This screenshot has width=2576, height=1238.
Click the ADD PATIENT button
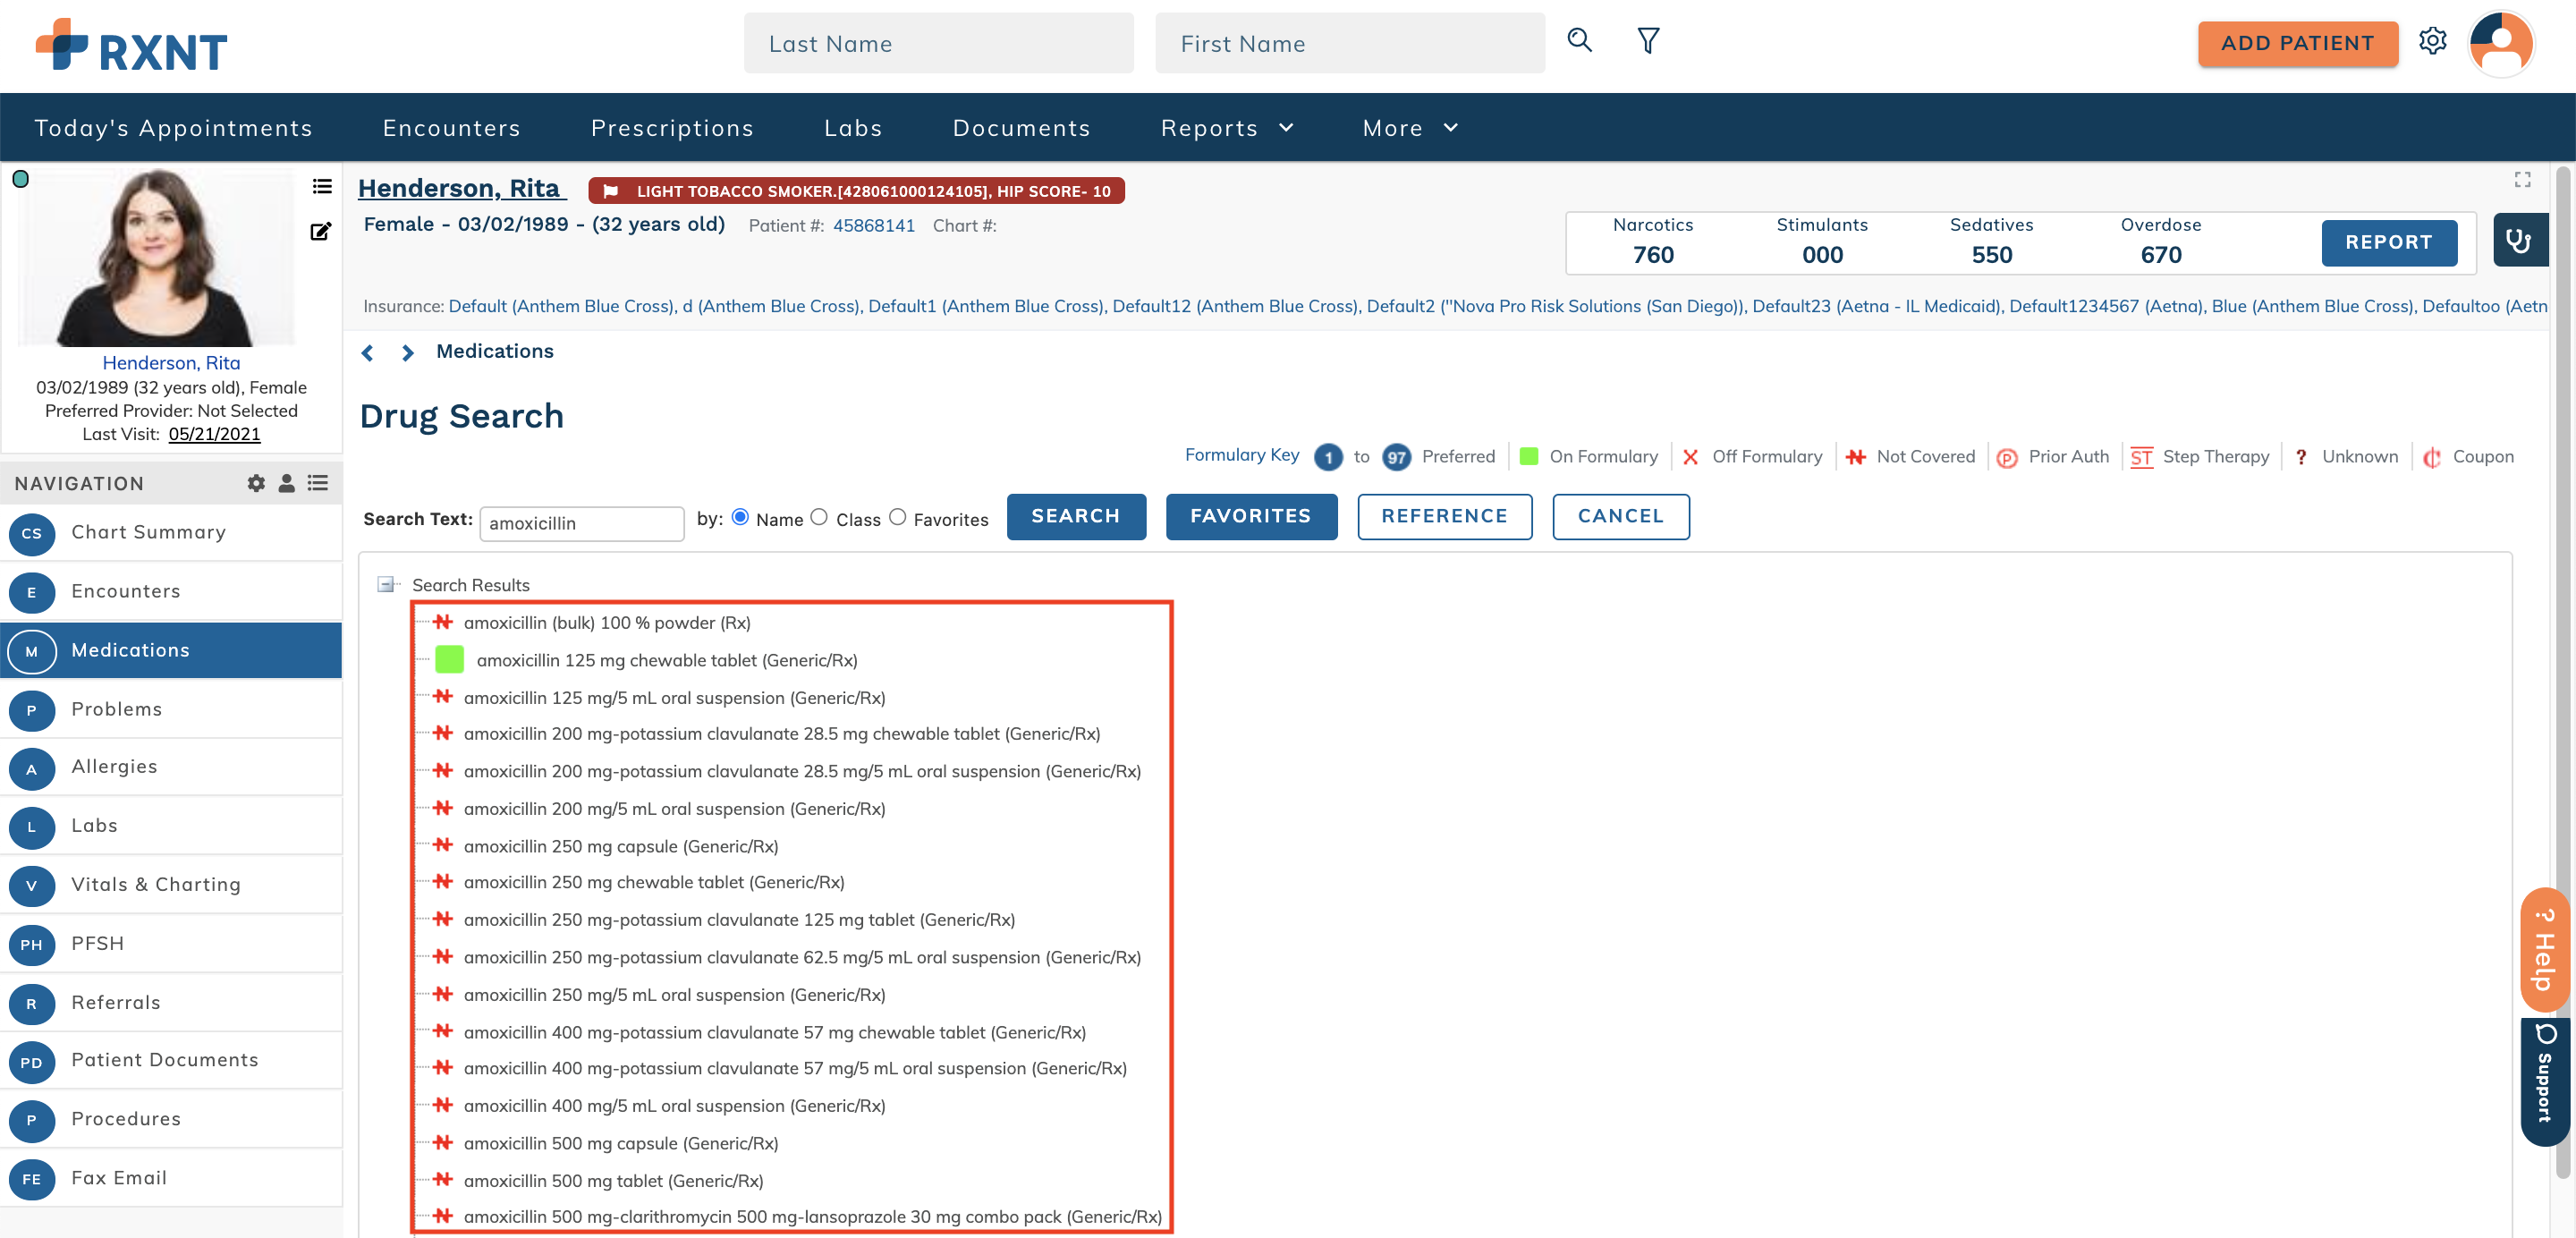[2297, 43]
